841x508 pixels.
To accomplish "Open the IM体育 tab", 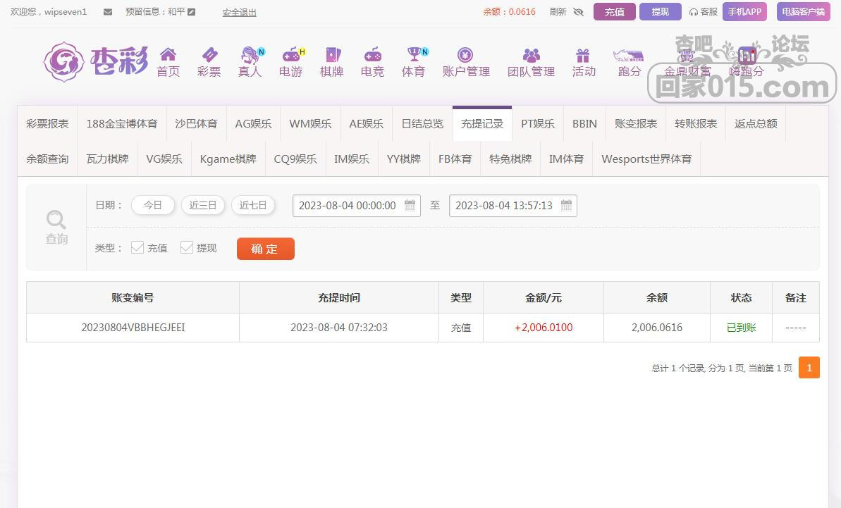I will 566,159.
